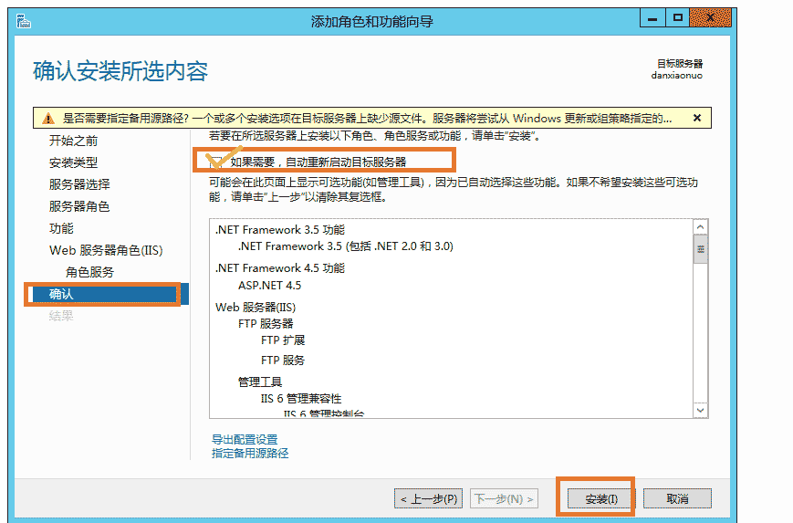Click the yellow warning triangle icon
Viewport: 793px width, 523px height.
coord(48,119)
